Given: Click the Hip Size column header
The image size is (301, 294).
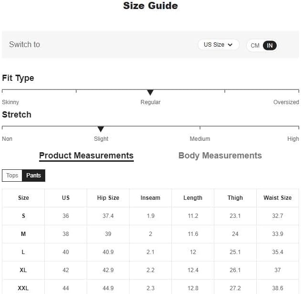Looking at the screenshot, I should tap(108, 198).
